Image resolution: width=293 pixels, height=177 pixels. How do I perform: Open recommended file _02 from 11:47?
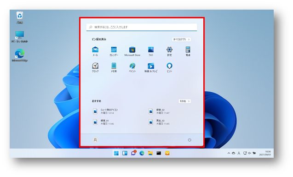pos(159,111)
